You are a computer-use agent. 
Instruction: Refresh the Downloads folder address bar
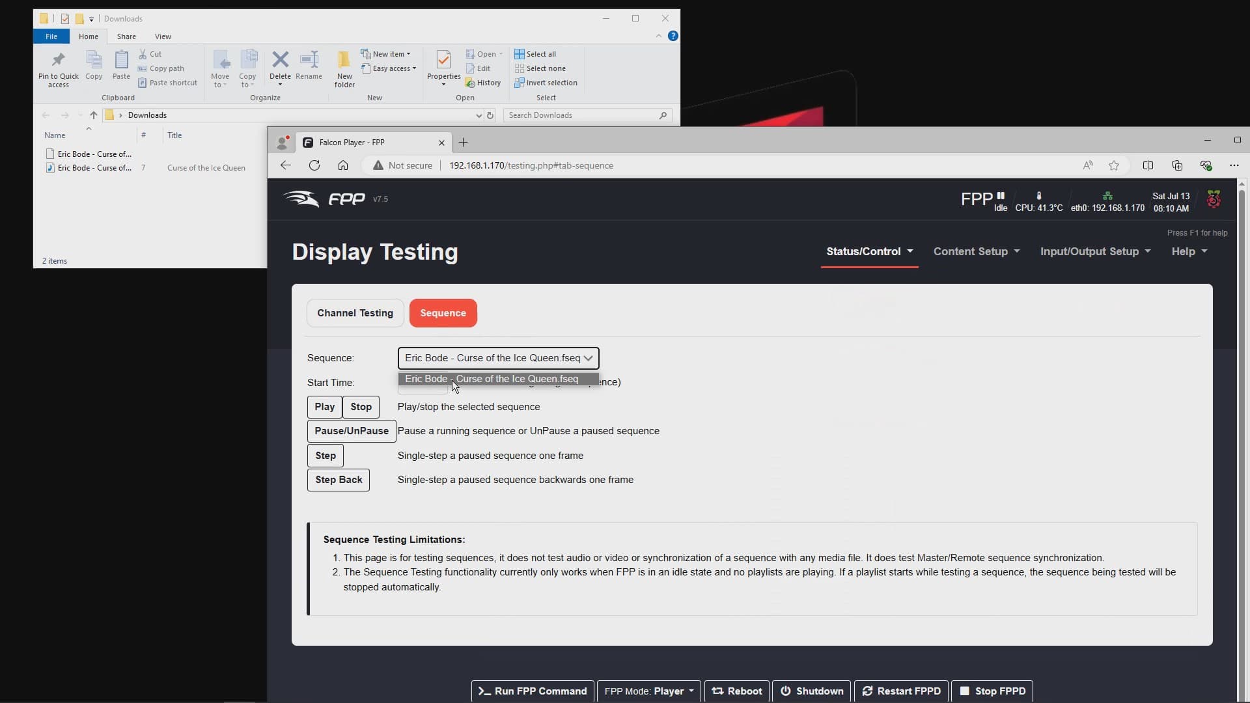(x=490, y=115)
